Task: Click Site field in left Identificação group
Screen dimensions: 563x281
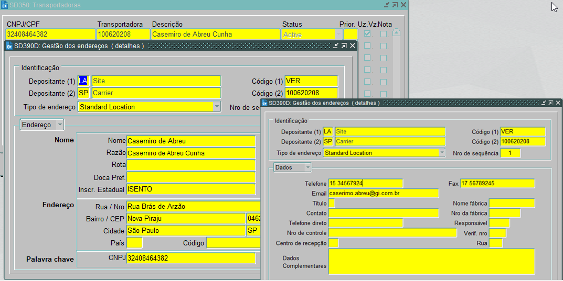Action: coord(156,81)
